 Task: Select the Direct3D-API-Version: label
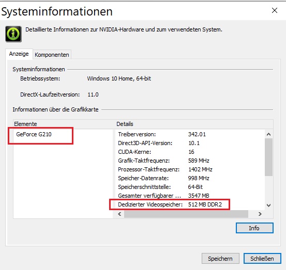coord(145,143)
